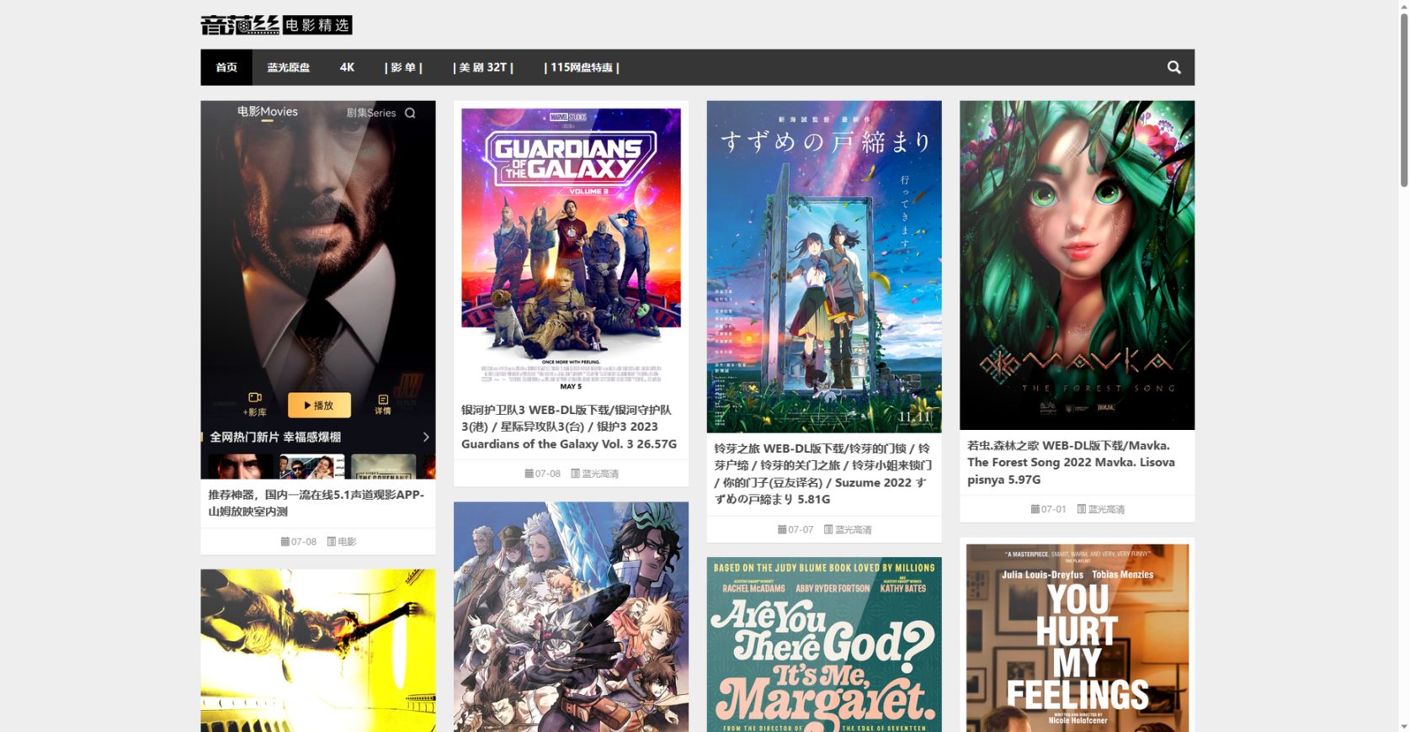Open the 若虫.森林之歌 WEB-DL版下载 title link
The height and width of the screenshot is (732, 1410).
(1072, 463)
